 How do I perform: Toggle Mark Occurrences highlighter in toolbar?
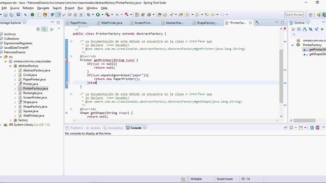point(59,15)
